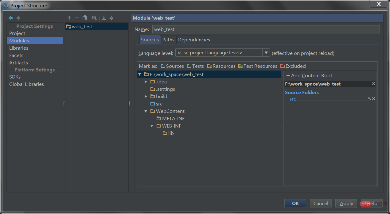The width and height of the screenshot is (390, 214).
Task: Select the web_test module in list
Action: coord(97,26)
